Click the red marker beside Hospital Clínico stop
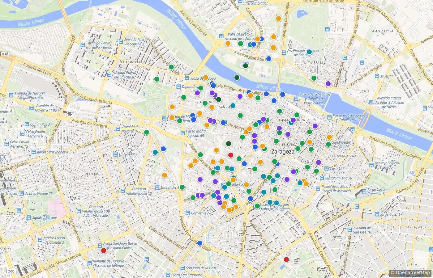 104,251
